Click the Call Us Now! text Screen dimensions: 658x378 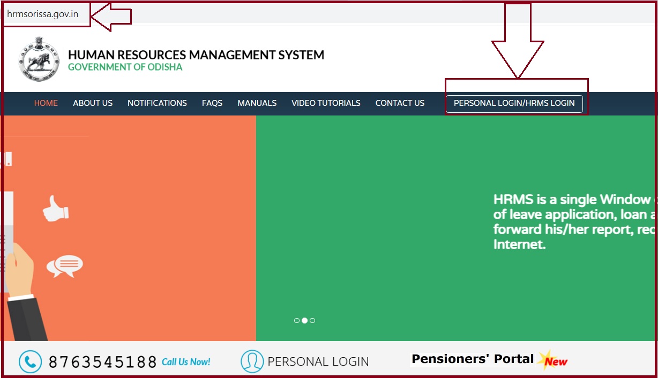[x=186, y=362]
